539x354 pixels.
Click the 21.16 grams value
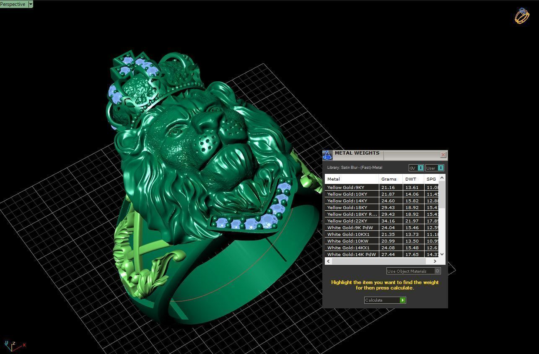pos(388,187)
